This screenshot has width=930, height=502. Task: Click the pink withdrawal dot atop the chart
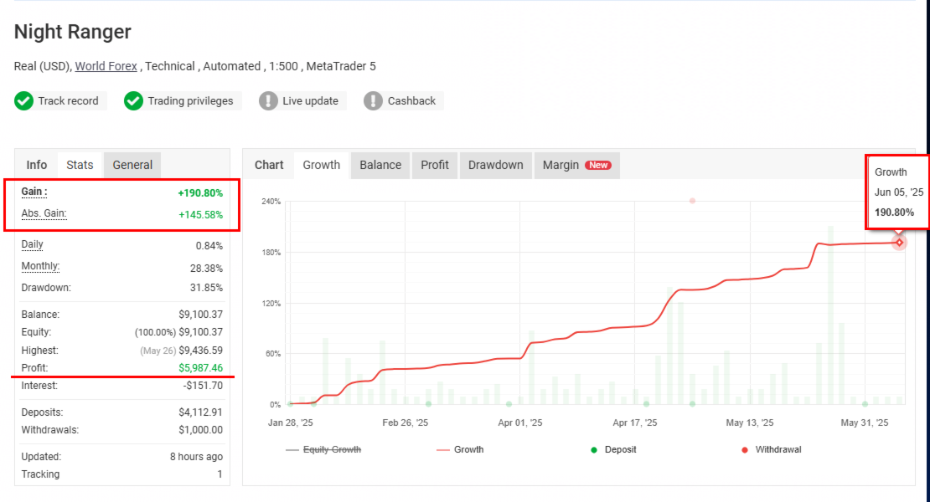[x=692, y=202]
